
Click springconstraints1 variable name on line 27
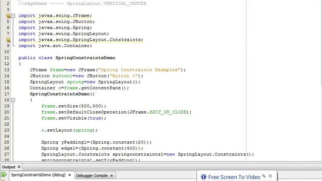click(138, 154)
